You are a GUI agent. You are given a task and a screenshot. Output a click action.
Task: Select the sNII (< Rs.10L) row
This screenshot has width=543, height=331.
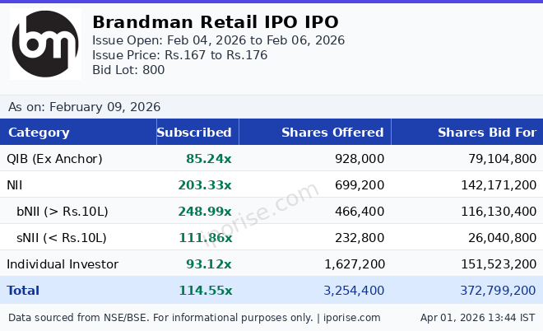click(62, 238)
